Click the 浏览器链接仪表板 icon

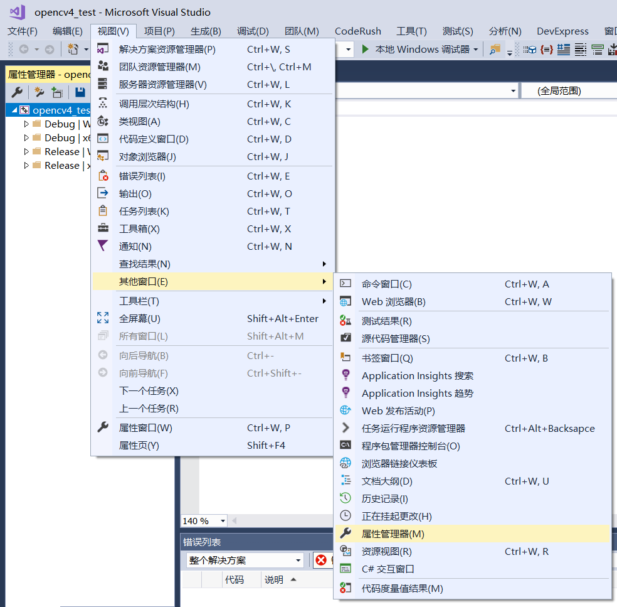pos(345,463)
